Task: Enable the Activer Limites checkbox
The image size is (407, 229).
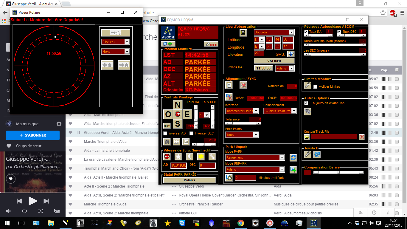Action: point(316,86)
